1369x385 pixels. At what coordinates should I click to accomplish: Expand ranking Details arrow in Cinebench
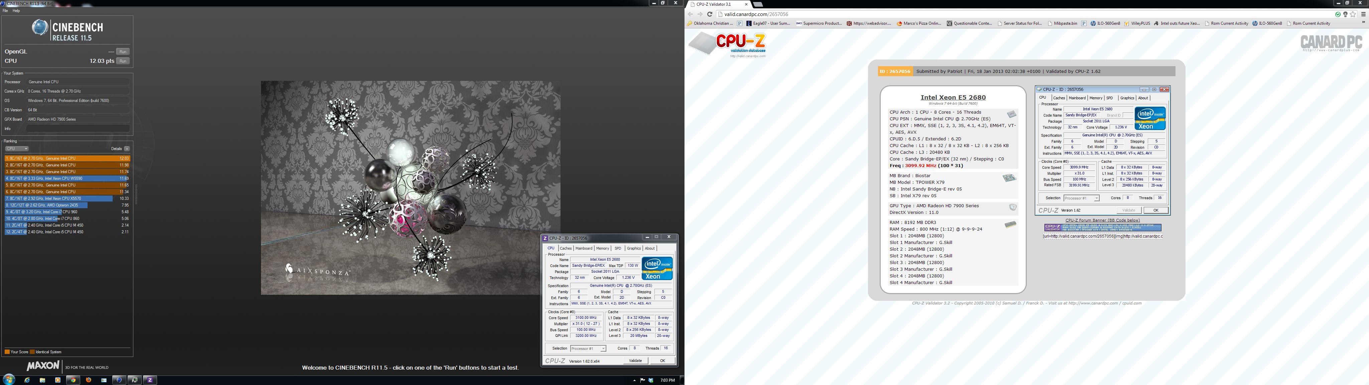pos(127,149)
